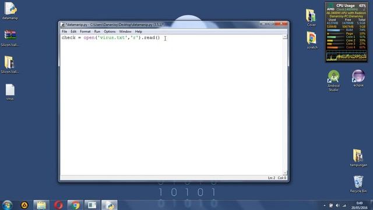Open the Edit menu in IDLE
The height and width of the screenshot is (210, 373).
click(73, 32)
